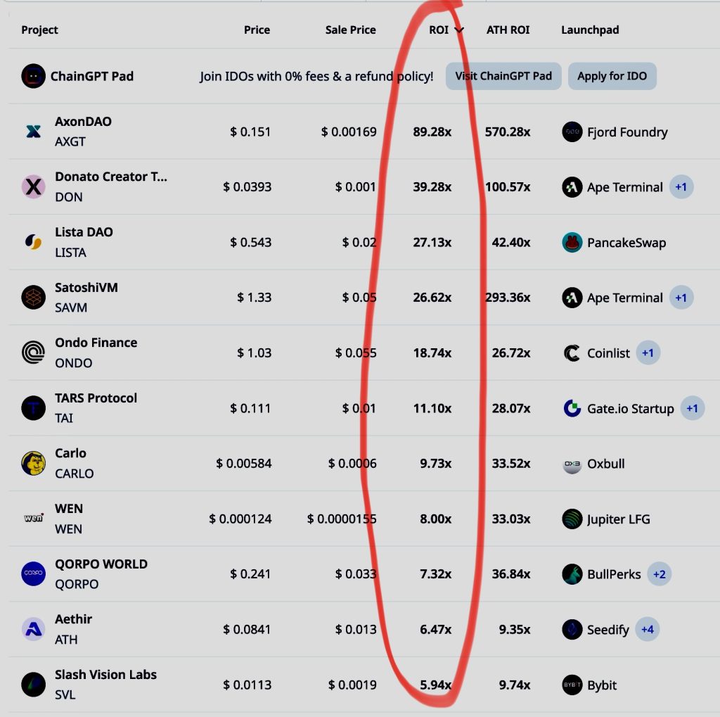Image resolution: width=720 pixels, height=717 pixels.
Task: Sort by the Sale Price column header
Action: (350, 30)
